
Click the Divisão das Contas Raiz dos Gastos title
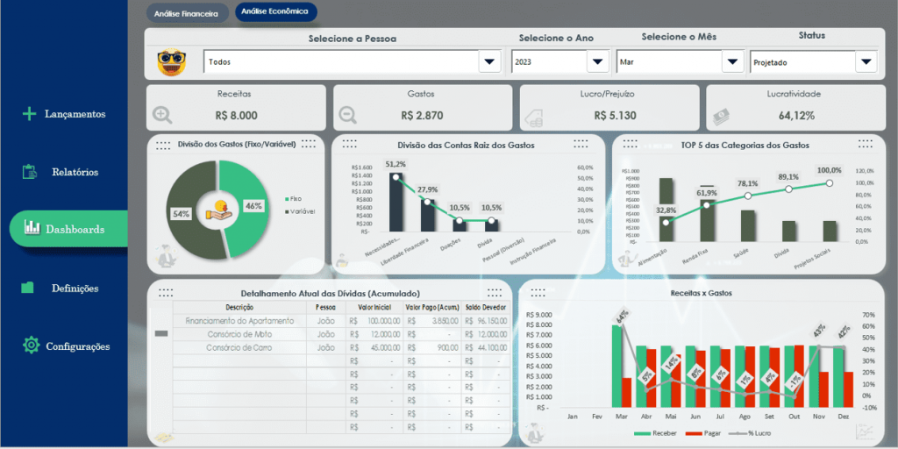tap(467, 146)
